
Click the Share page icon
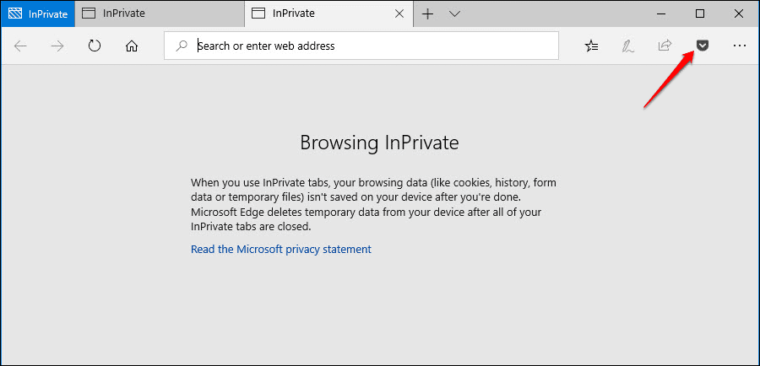click(664, 46)
